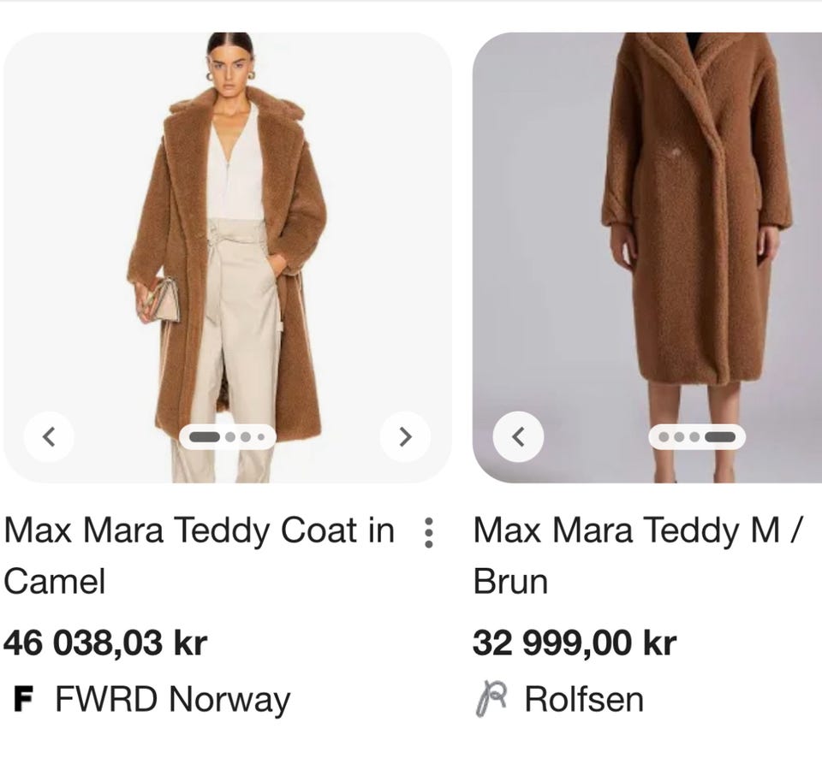
Task: Click the Rolfsen store logo icon
Action: point(491,698)
